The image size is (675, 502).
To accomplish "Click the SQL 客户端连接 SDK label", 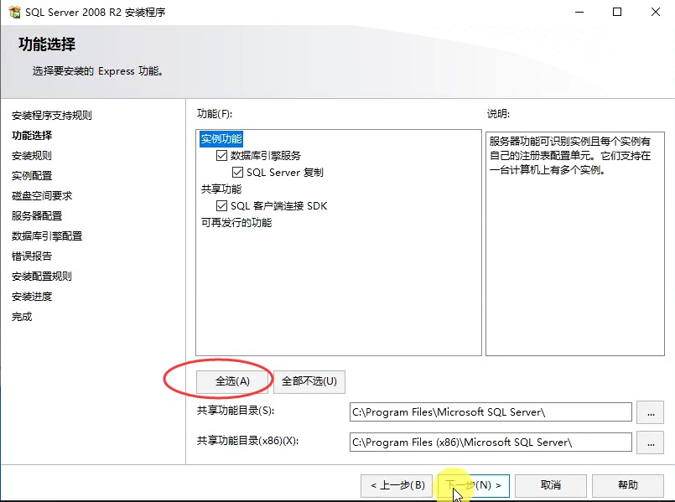I will [278, 205].
